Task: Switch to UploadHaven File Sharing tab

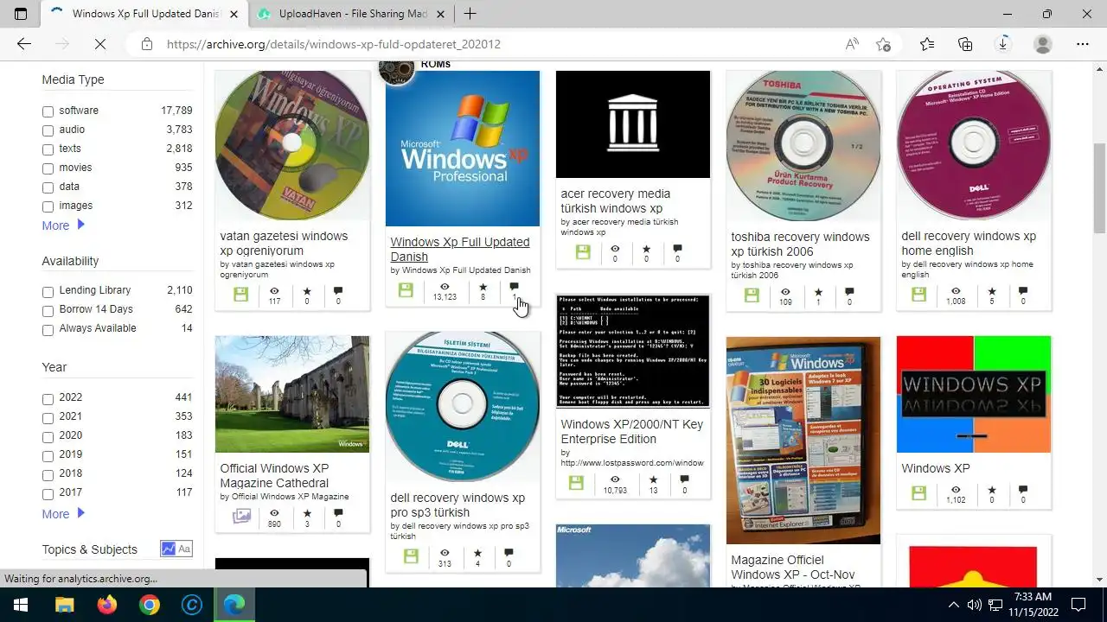Action: tap(351, 14)
